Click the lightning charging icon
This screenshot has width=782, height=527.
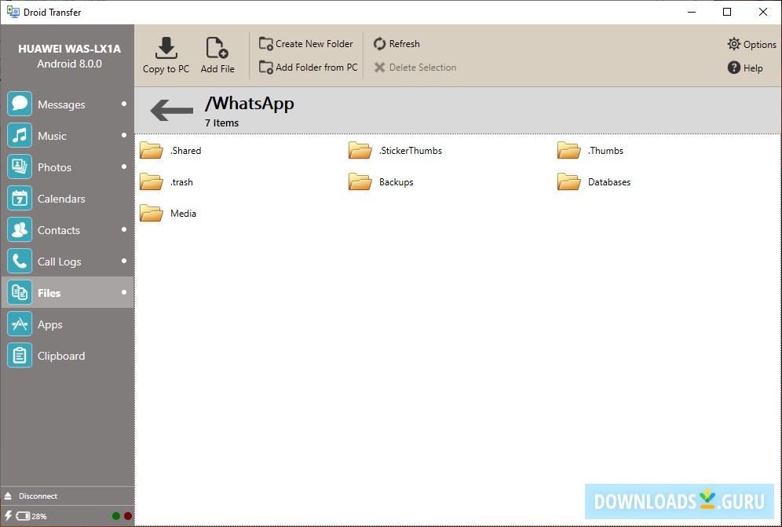tap(8, 516)
